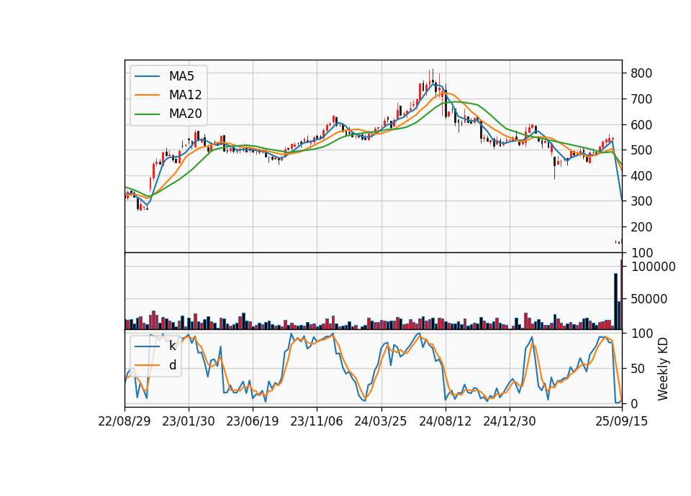Screen dimensions: 691x496
Task: Click the tallest volume bar at far right
Action: point(621,294)
